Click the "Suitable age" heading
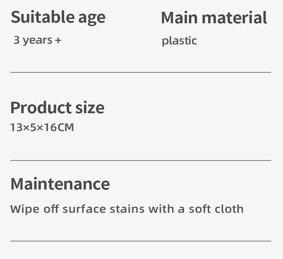This screenshot has width=283, height=259. coord(58,17)
